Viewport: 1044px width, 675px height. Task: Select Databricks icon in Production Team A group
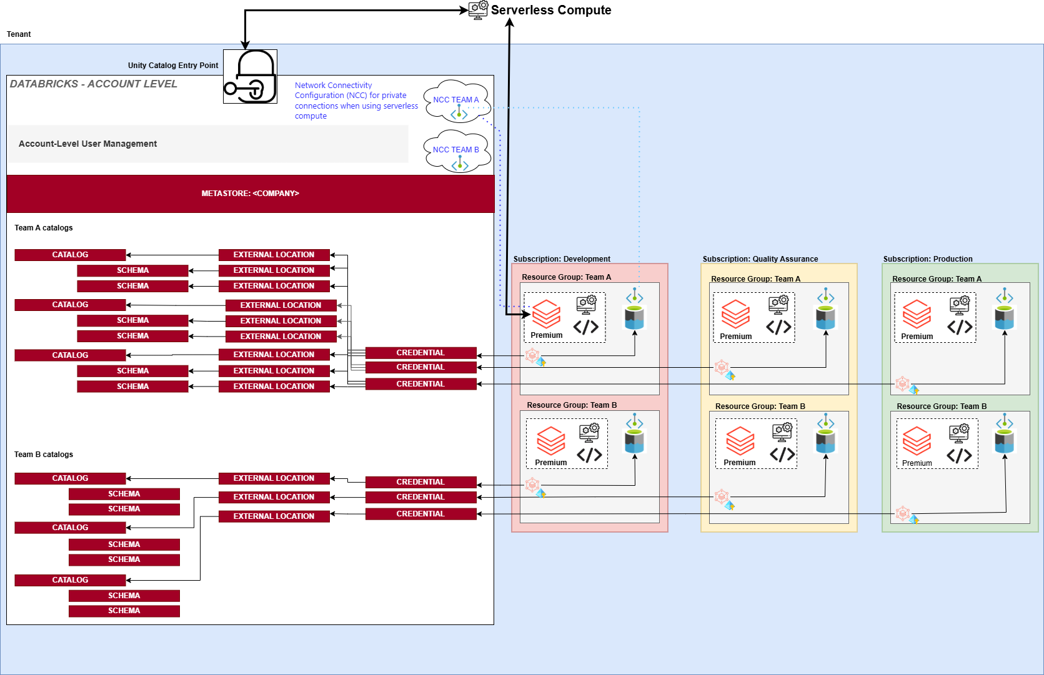(917, 314)
